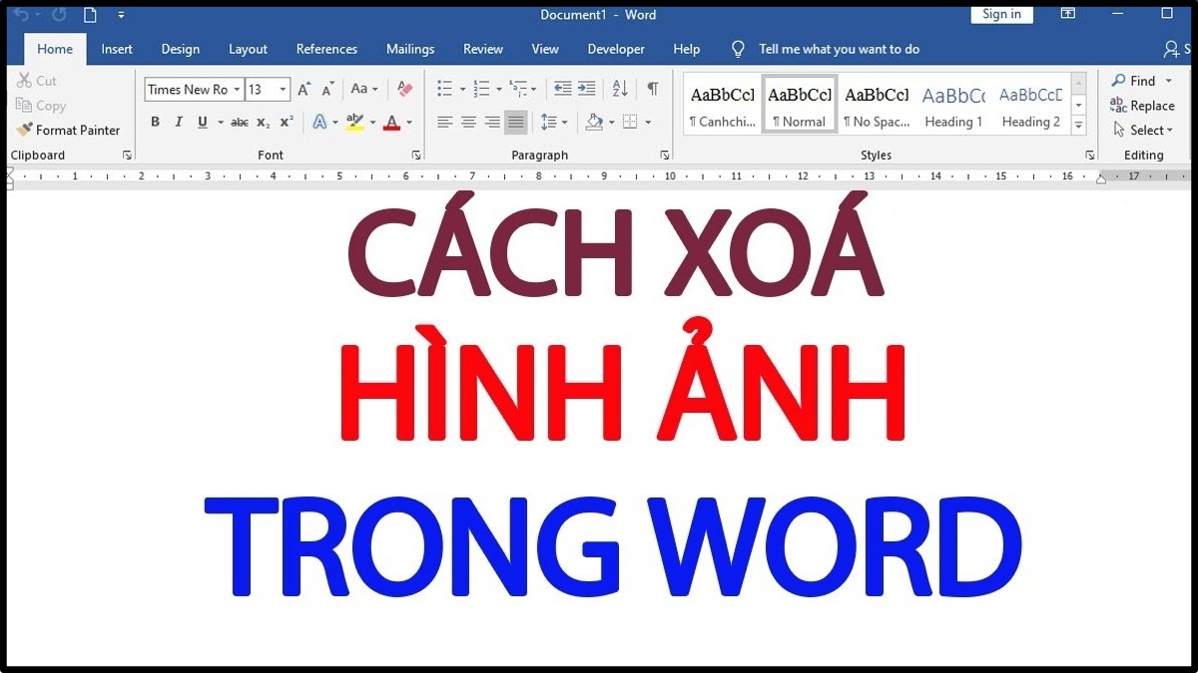Center align the text
Image resolution: width=1198 pixels, height=673 pixels.
click(x=468, y=122)
